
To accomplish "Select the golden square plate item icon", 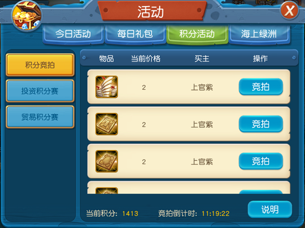I will [x=106, y=124].
